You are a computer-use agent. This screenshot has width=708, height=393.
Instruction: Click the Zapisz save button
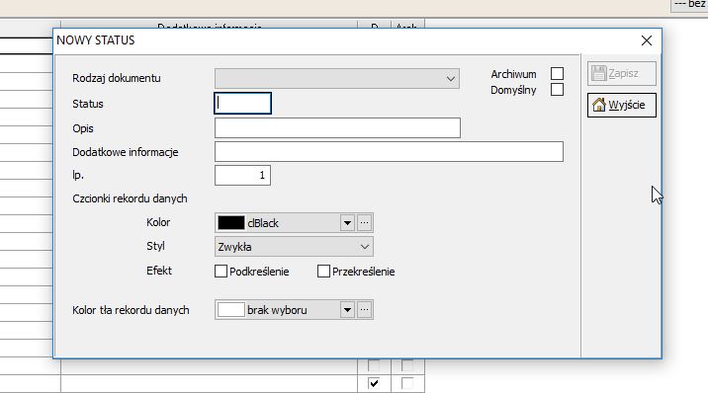pos(621,73)
